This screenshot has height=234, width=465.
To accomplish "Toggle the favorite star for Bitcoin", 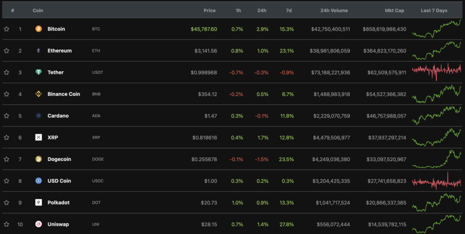I will (x=6, y=29).
